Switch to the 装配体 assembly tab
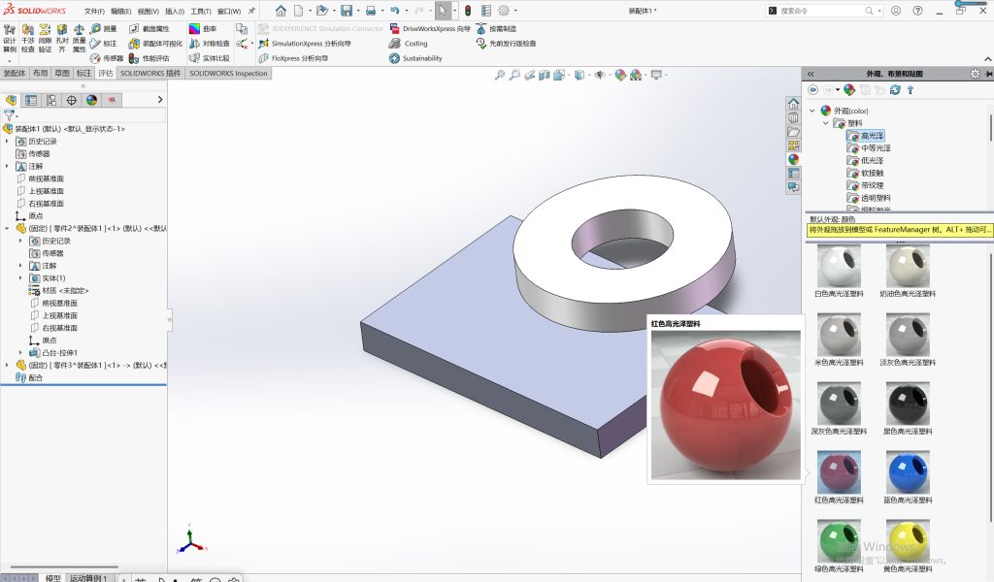Screen dimensions: 994x582 pos(15,74)
